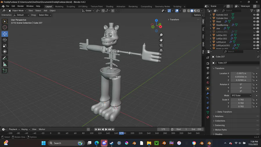The height and width of the screenshot is (147, 261).
Task: Switch perspective/orthographic grid icon
Action: pyautogui.click(x=161, y=50)
